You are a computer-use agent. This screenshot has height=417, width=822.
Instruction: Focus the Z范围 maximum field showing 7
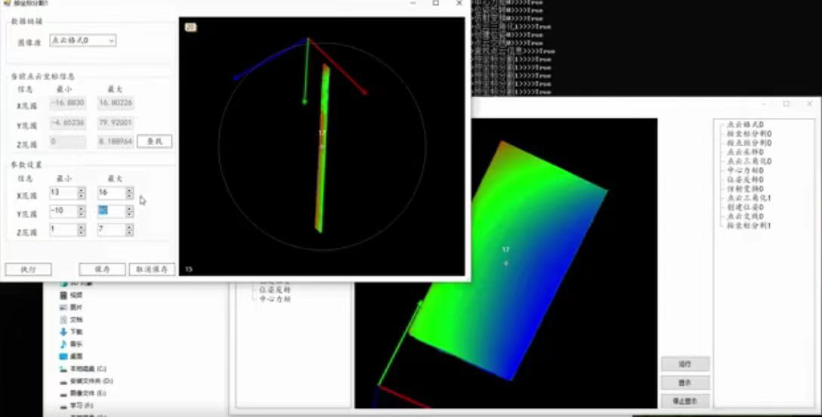[111, 230]
